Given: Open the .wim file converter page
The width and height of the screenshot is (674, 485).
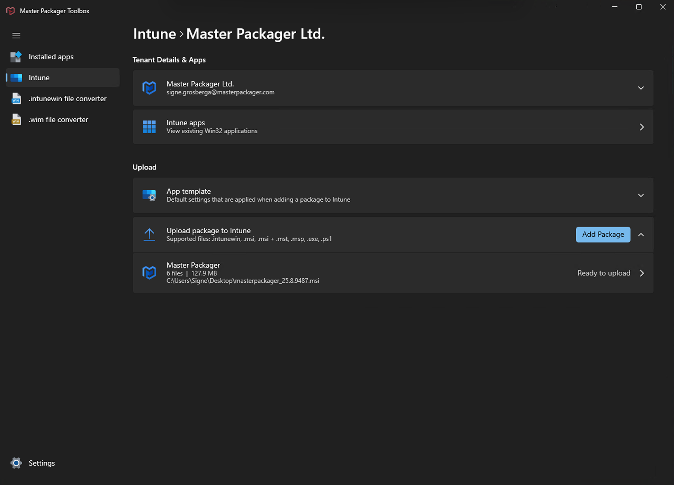Looking at the screenshot, I should pyautogui.click(x=58, y=120).
